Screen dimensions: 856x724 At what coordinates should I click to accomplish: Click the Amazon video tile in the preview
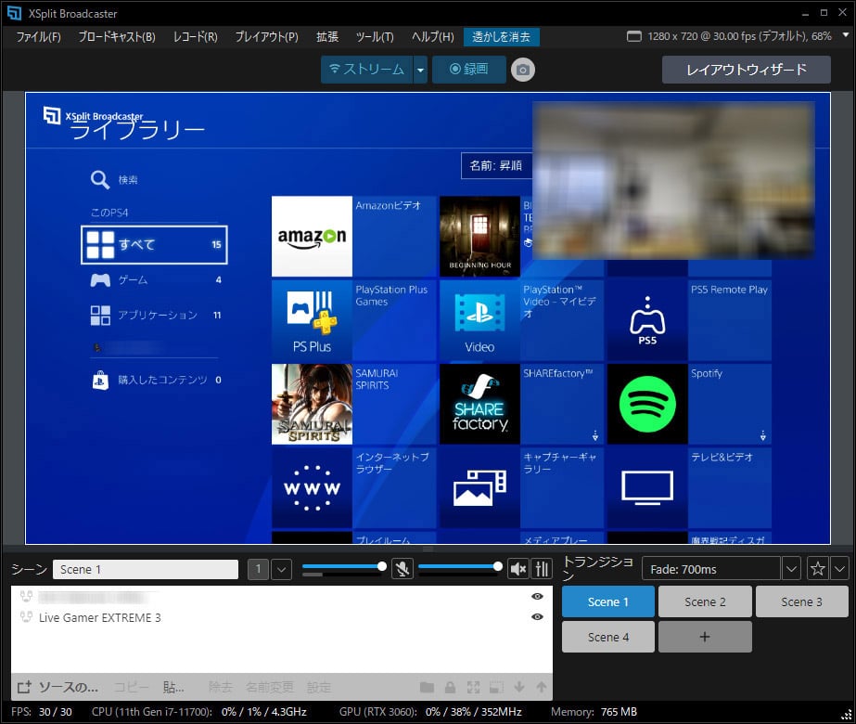tap(312, 236)
